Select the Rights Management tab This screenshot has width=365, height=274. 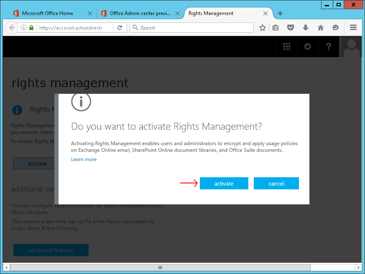click(211, 13)
